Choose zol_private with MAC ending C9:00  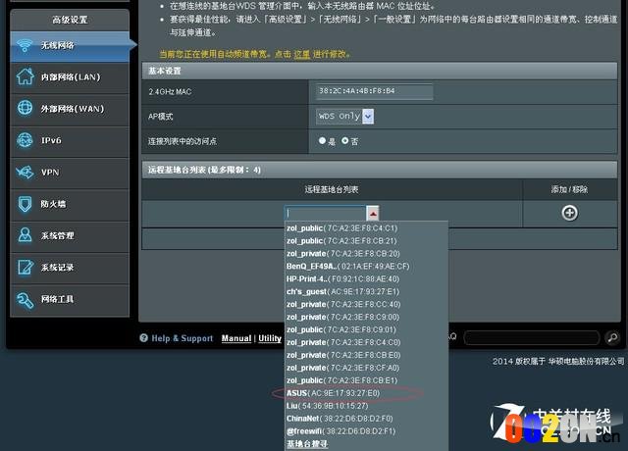click(342, 317)
